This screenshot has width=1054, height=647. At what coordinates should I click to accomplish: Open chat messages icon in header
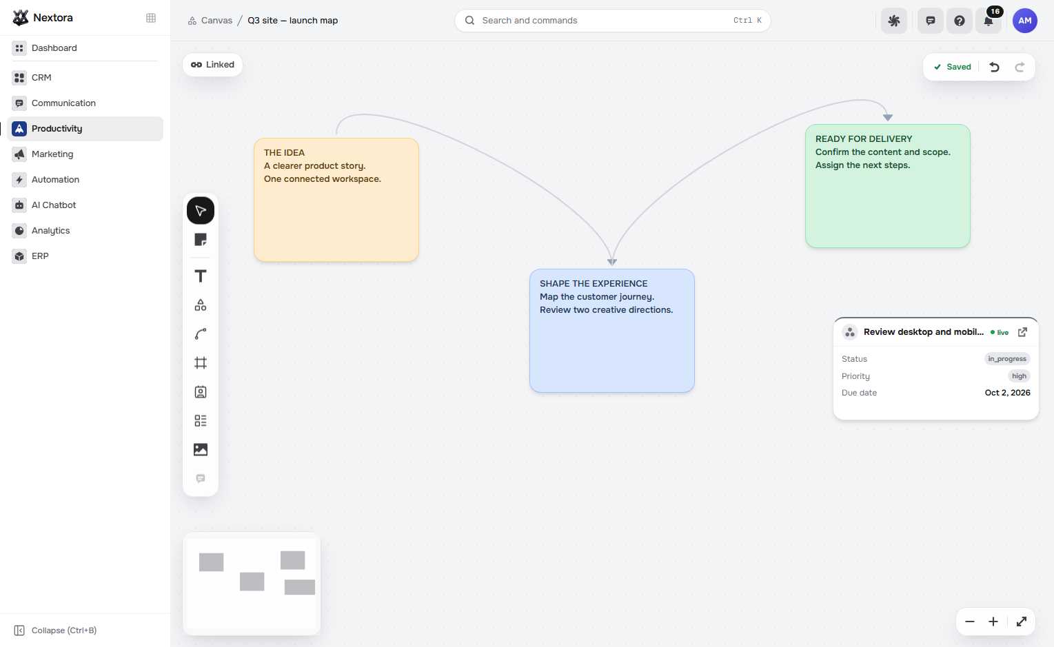point(931,21)
